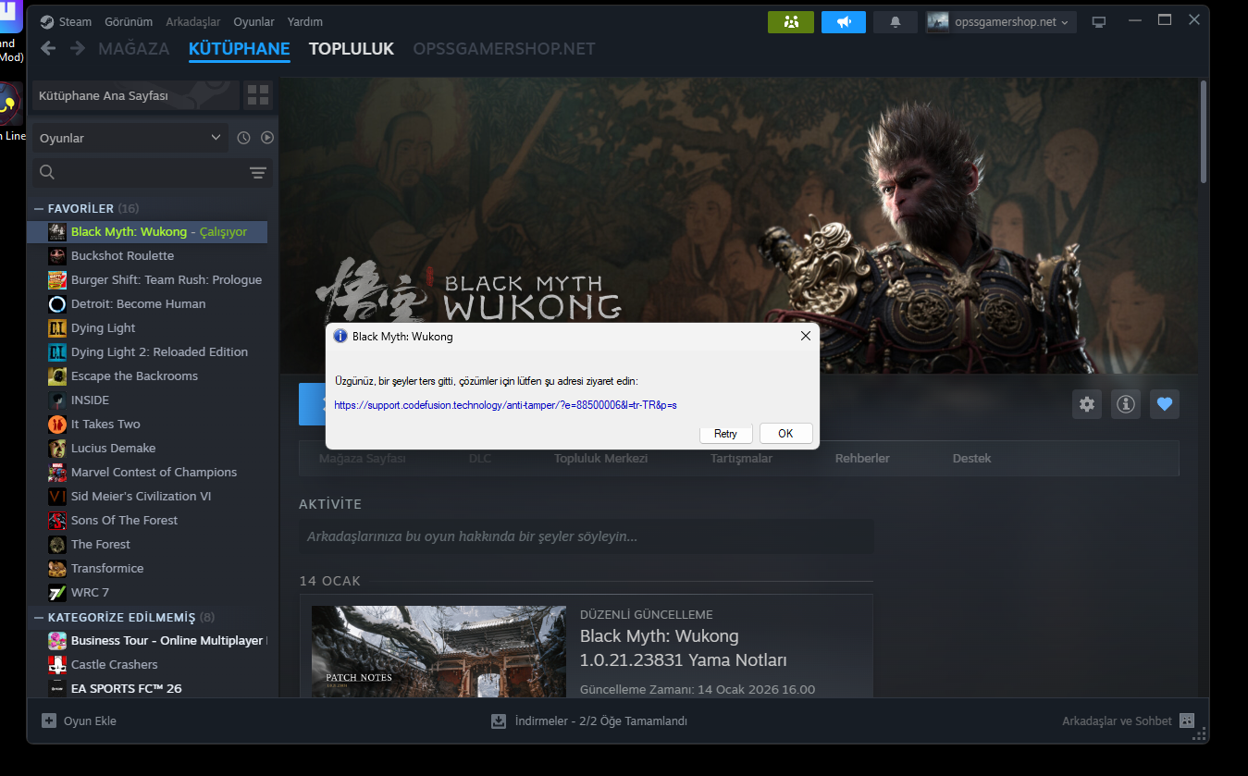Switch to the KÜTÜPHANE tab
The image size is (1248, 776).
pos(240,49)
